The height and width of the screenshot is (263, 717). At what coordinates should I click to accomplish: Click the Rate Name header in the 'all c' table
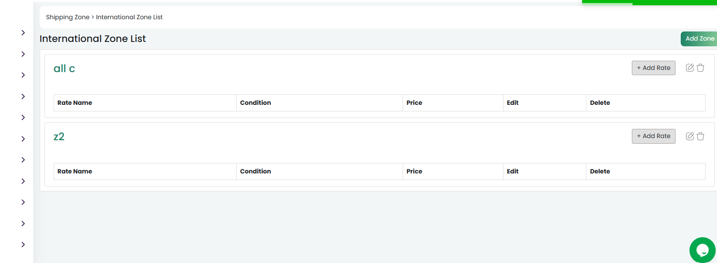[75, 103]
